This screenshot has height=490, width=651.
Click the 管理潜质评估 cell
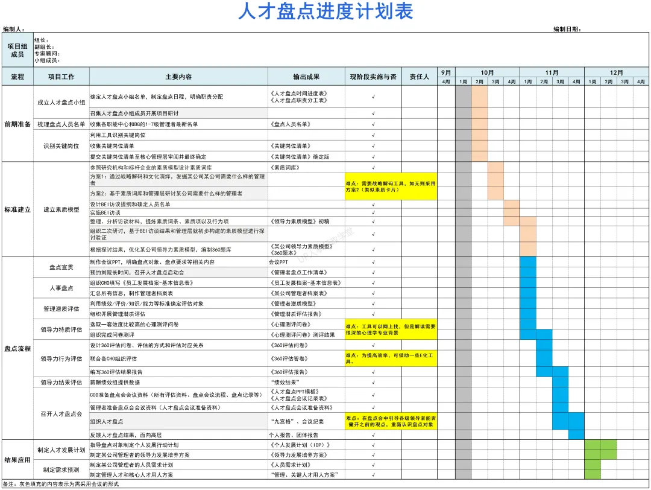click(61, 309)
